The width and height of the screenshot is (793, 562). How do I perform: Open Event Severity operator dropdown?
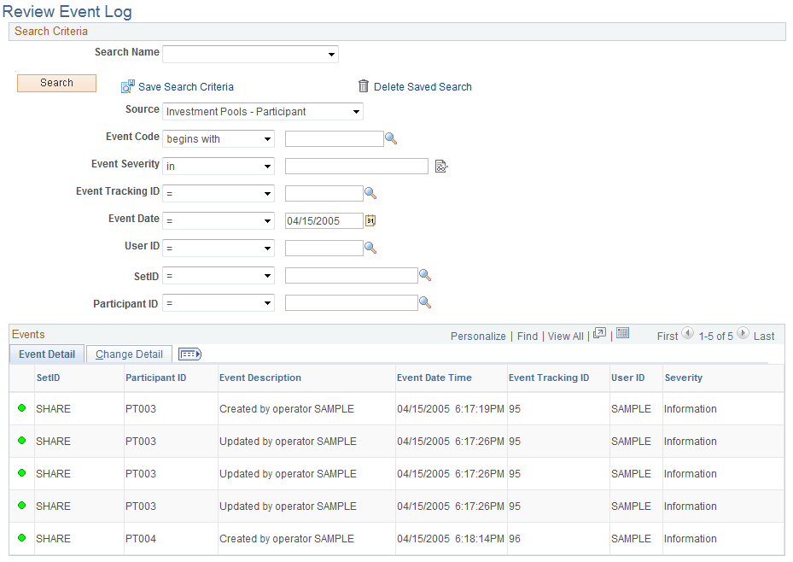coord(219,166)
